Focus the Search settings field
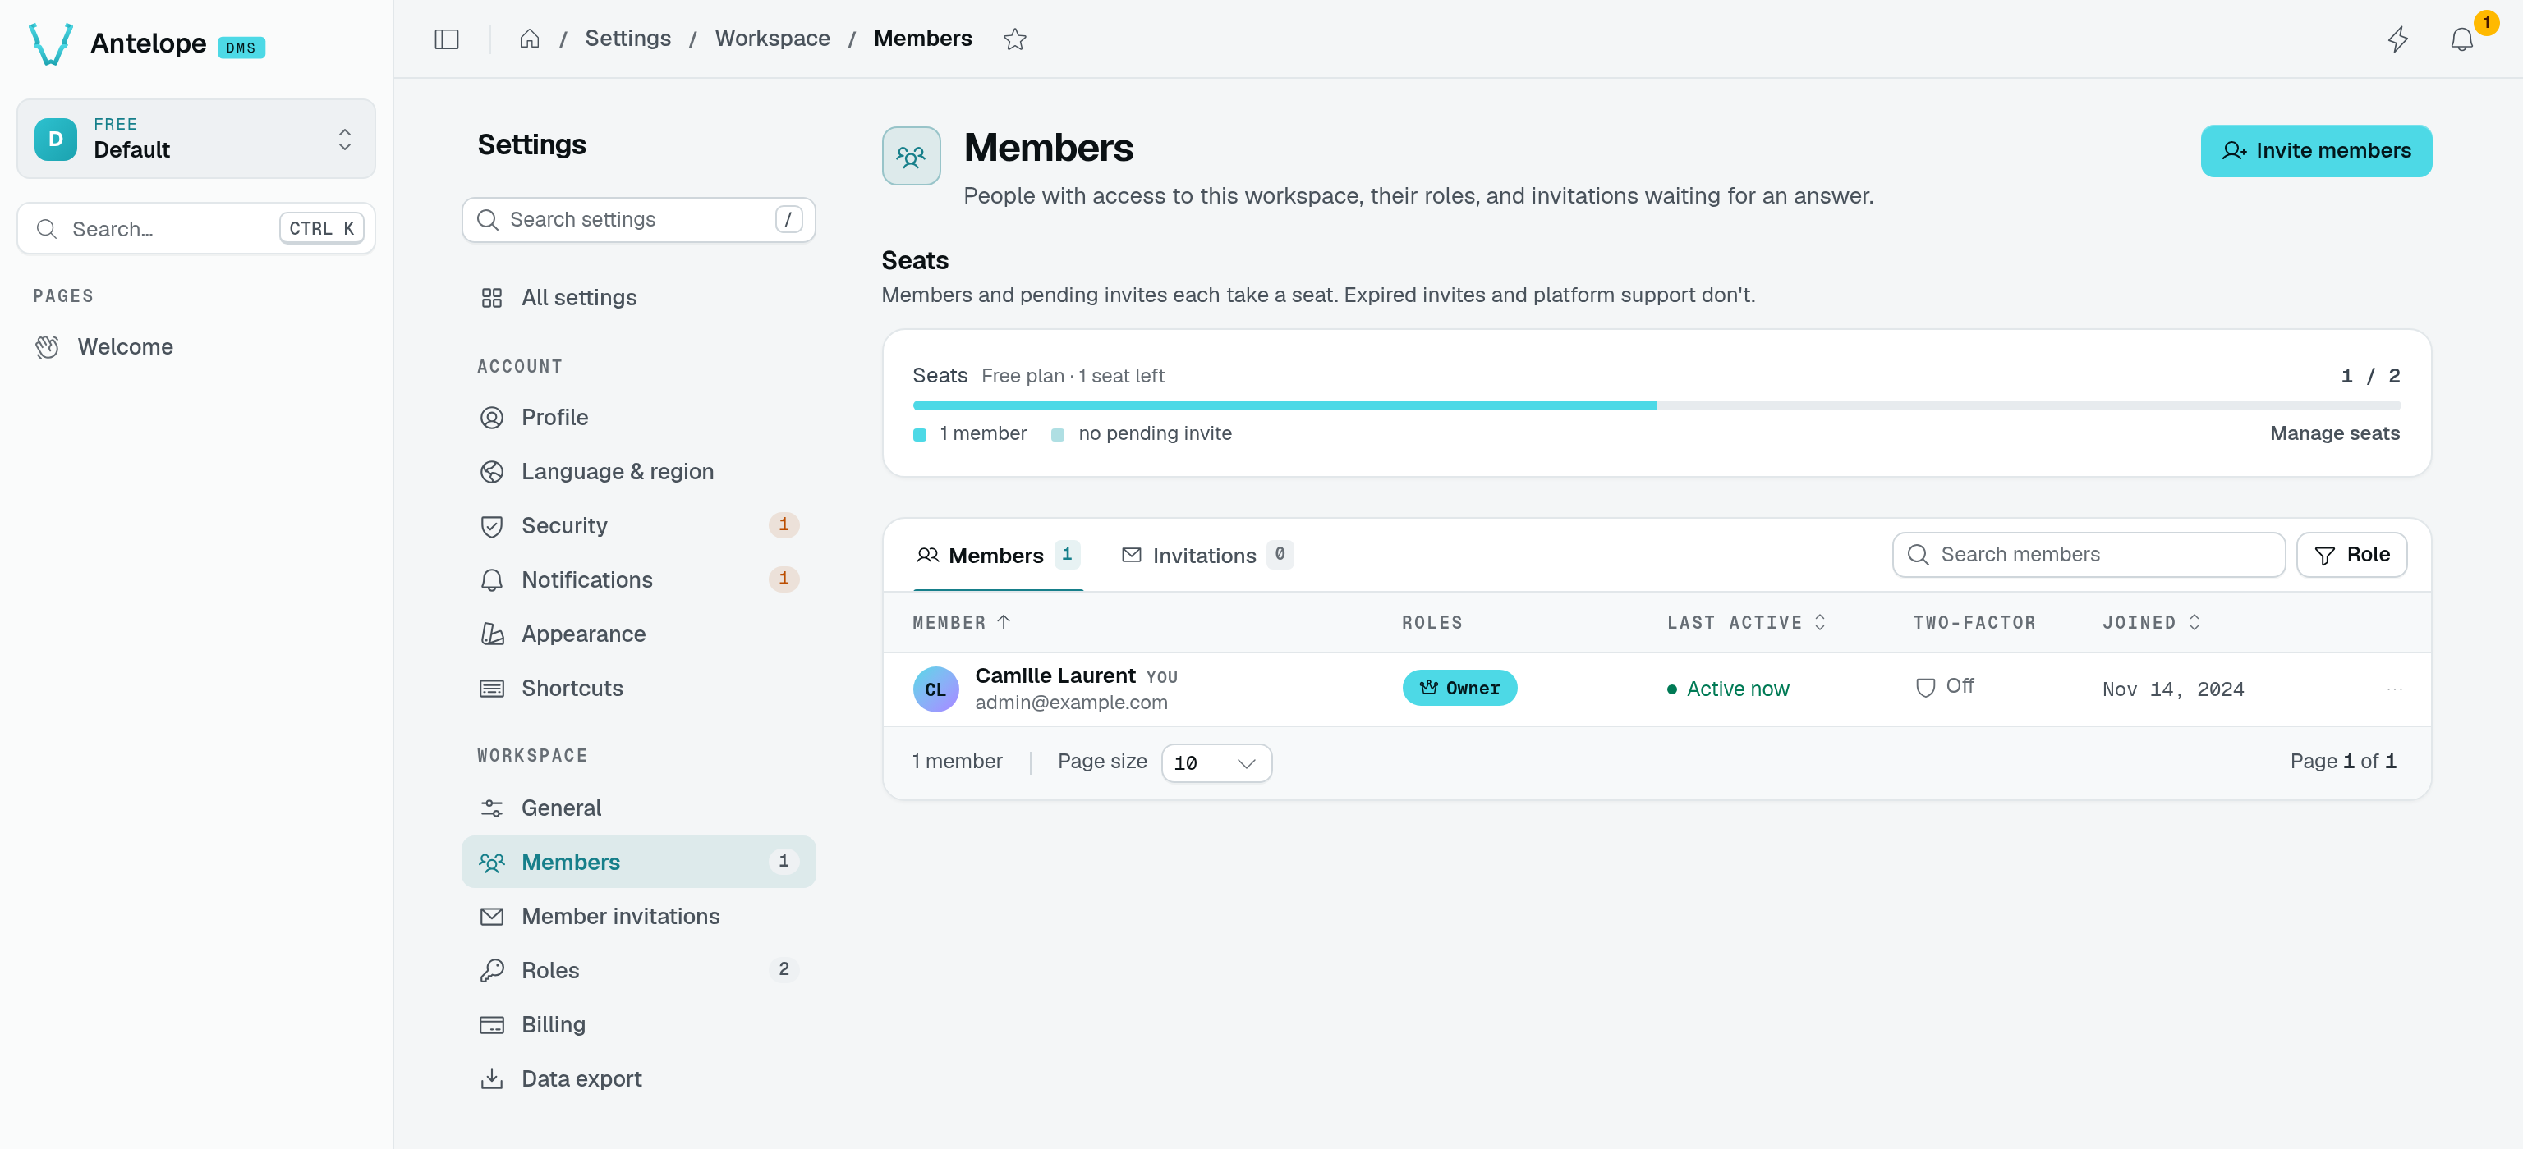The height and width of the screenshot is (1149, 2523). point(639,220)
